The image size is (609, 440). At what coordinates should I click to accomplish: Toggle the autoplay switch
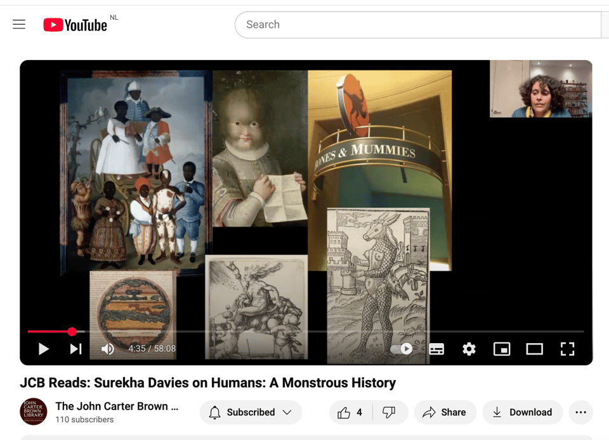coord(402,349)
